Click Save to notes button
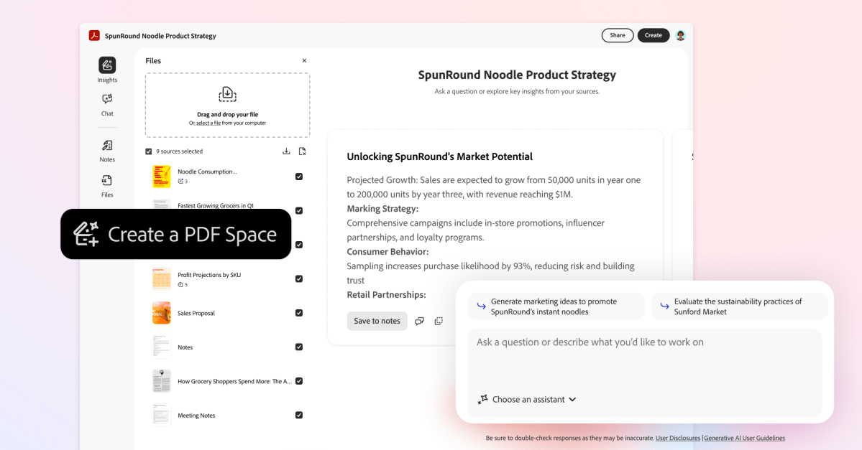The width and height of the screenshot is (862, 450). tap(377, 321)
